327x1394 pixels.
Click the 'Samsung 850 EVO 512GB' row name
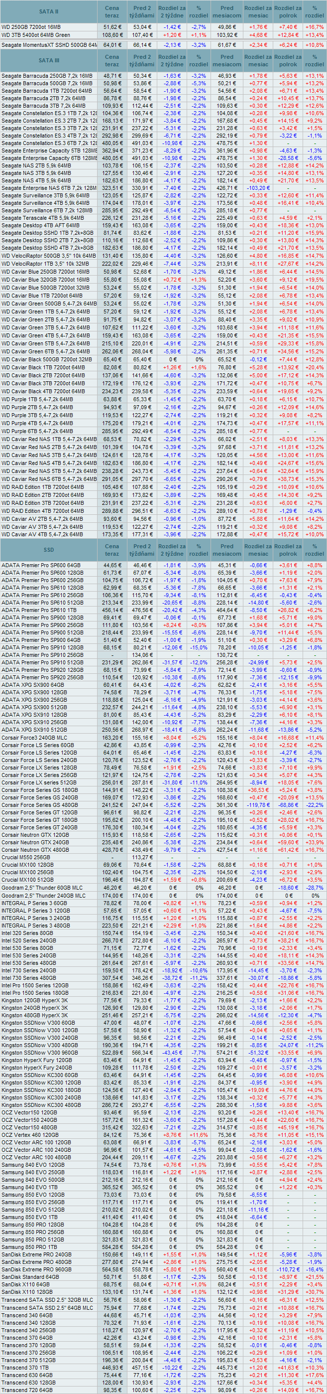point(32,1210)
